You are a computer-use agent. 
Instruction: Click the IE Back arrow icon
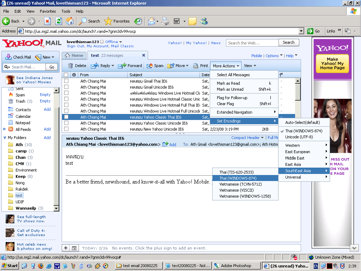[x=6, y=21]
